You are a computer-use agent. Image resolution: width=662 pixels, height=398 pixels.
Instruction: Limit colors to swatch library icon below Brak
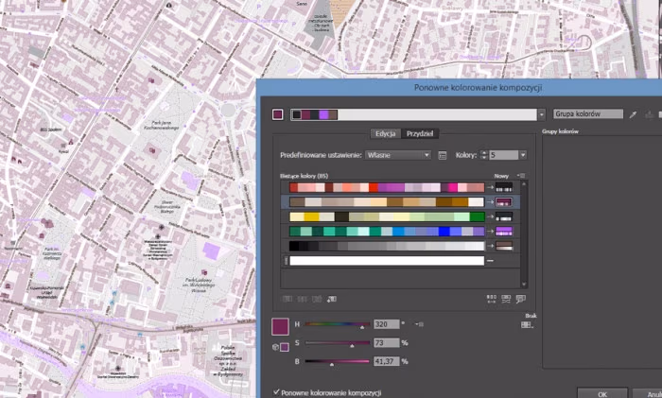coord(527,324)
